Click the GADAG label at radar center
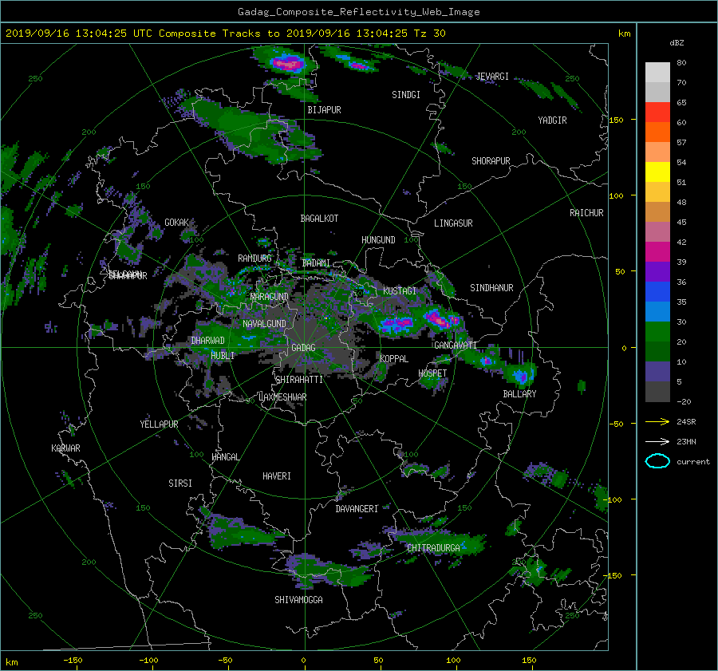Screen dimensions: 718x671 point(304,348)
